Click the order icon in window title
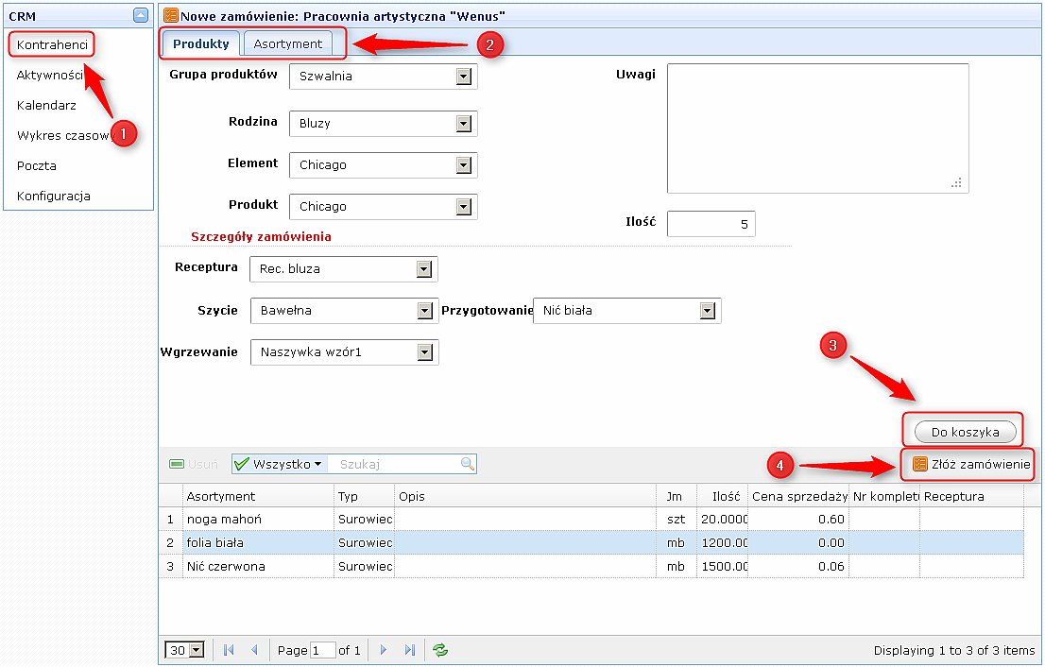Image resolution: width=1045 pixels, height=667 pixels. [x=170, y=15]
